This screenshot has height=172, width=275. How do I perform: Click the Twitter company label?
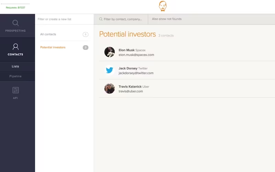tap(143, 68)
